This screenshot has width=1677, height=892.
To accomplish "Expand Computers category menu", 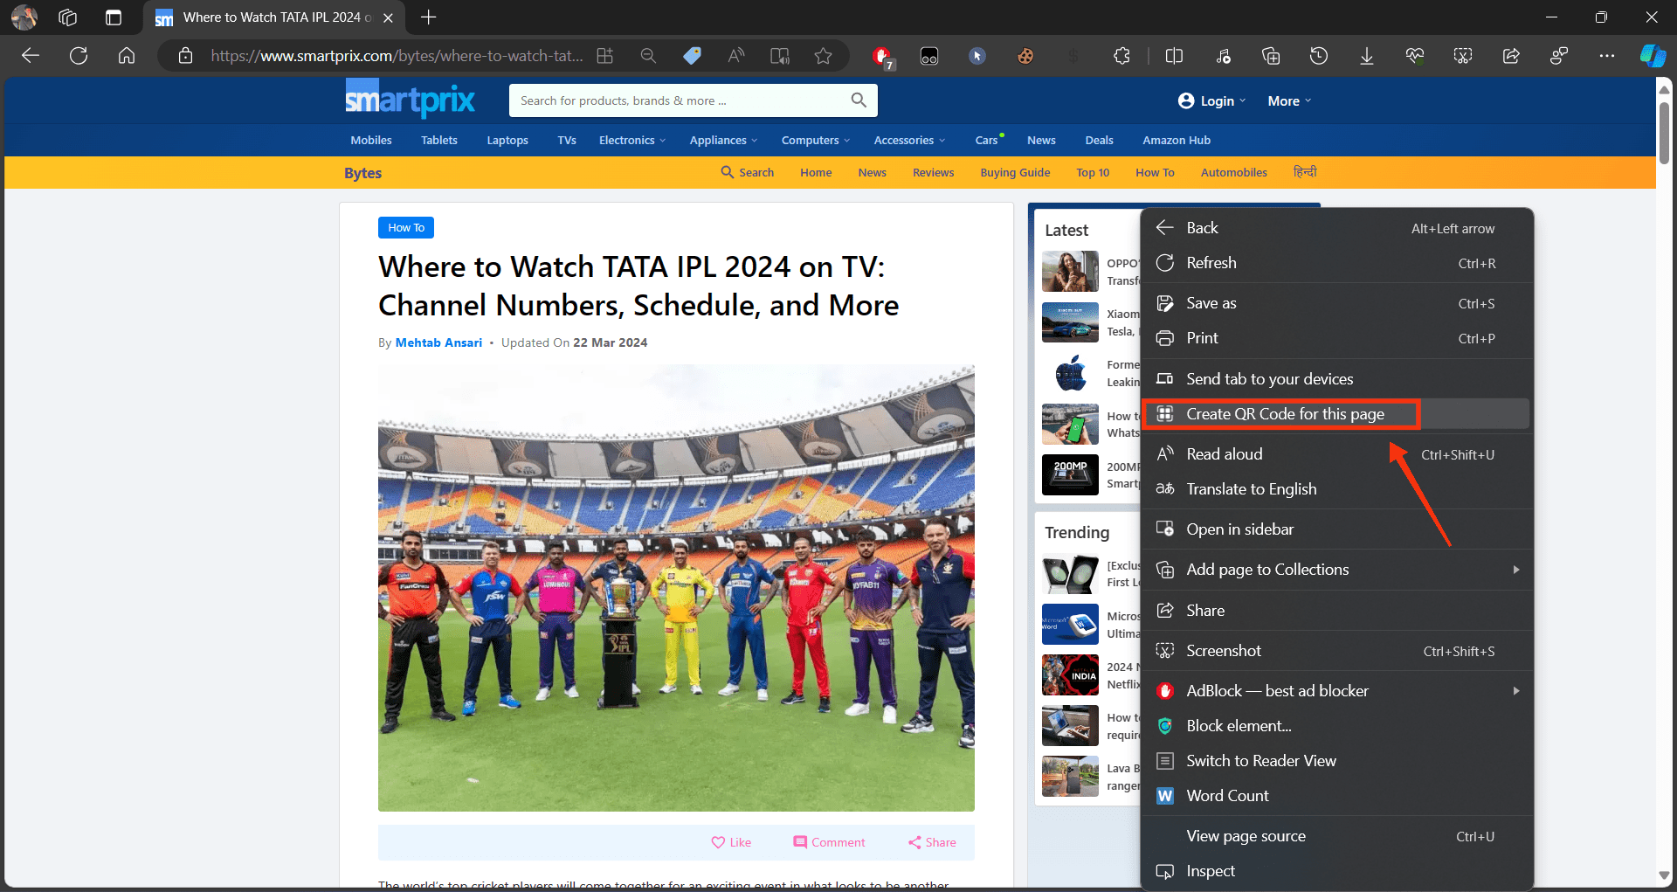I will [815, 140].
